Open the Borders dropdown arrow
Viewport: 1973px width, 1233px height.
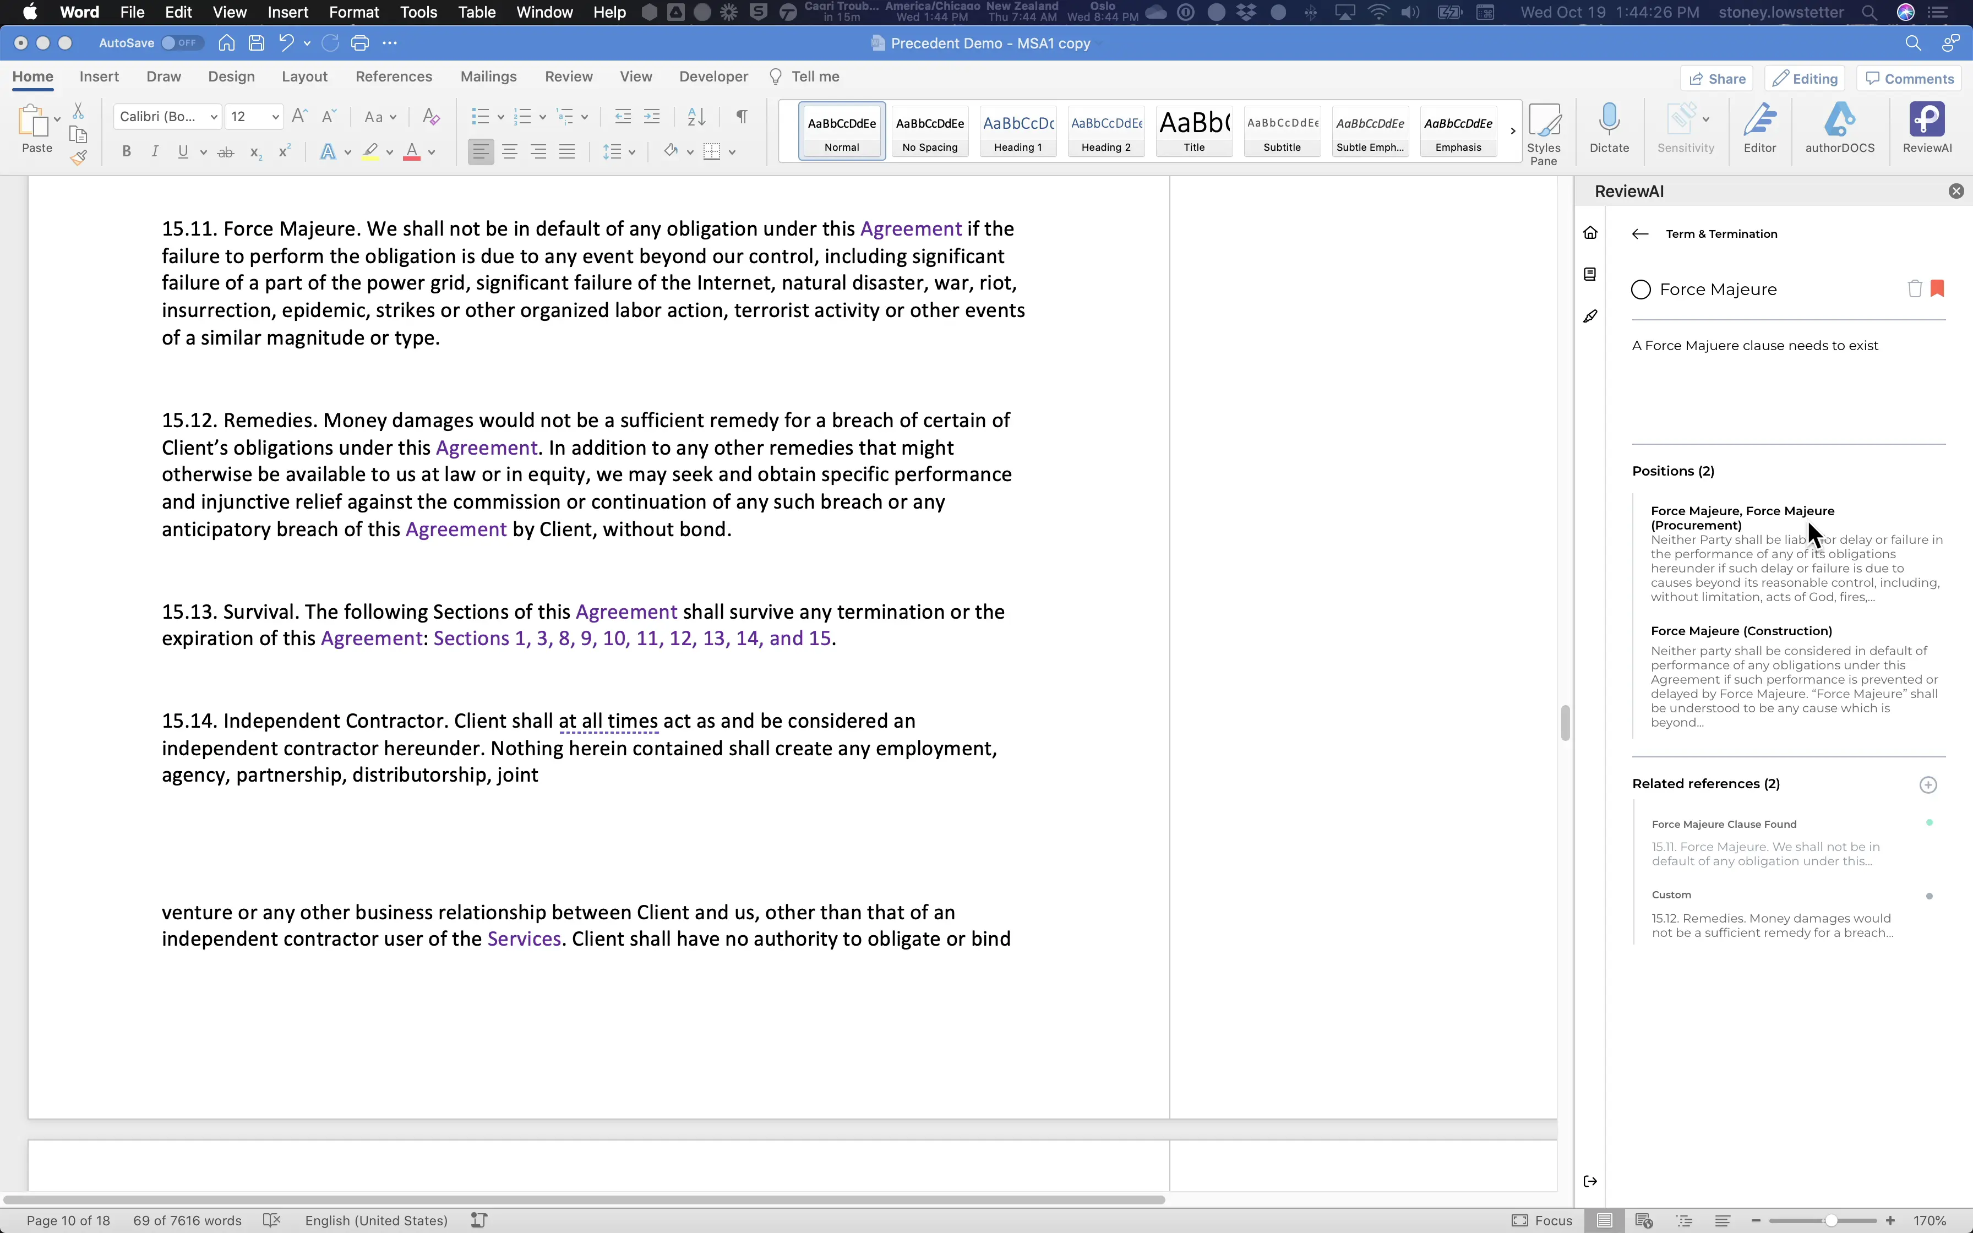click(732, 152)
